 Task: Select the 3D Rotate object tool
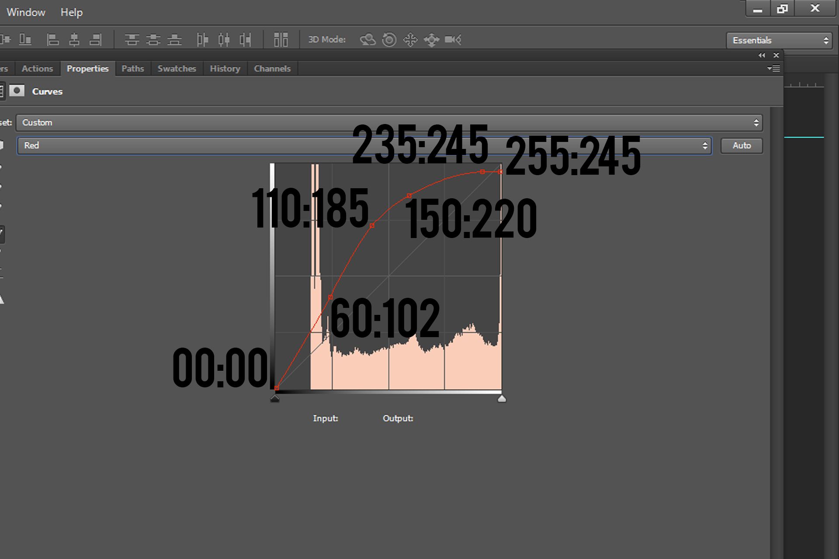point(367,40)
